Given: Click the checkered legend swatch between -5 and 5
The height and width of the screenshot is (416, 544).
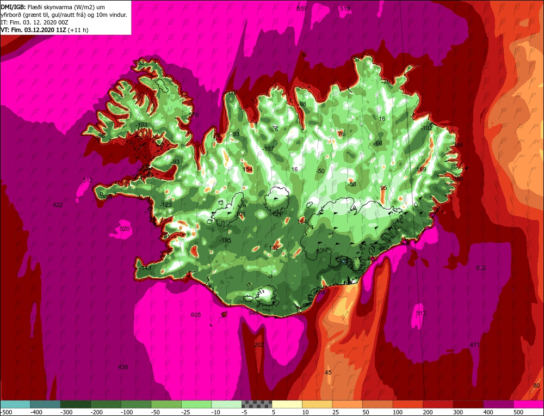Looking at the screenshot, I should 257,404.
